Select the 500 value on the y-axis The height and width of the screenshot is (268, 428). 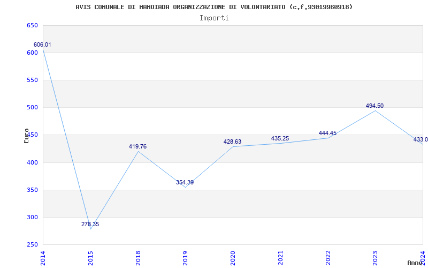[x=32, y=108]
